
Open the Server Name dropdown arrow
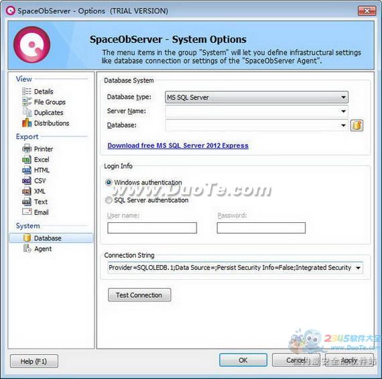[x=343, y=111]
